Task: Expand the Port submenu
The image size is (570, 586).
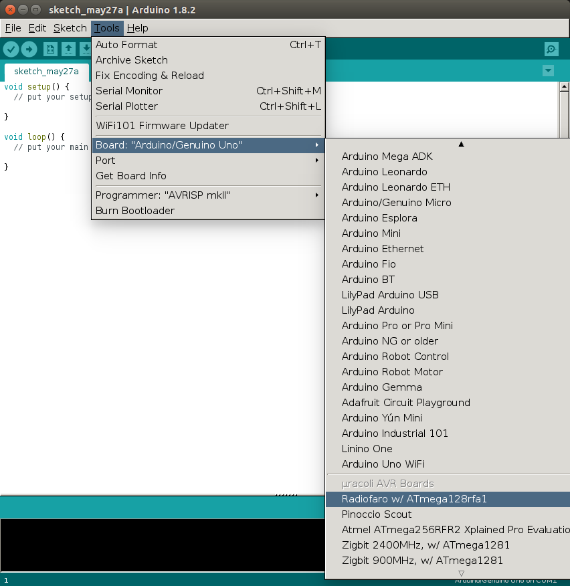Action: 208,161
